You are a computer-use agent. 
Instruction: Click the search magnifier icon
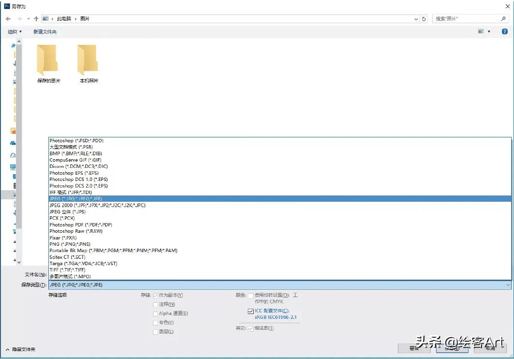503,19
